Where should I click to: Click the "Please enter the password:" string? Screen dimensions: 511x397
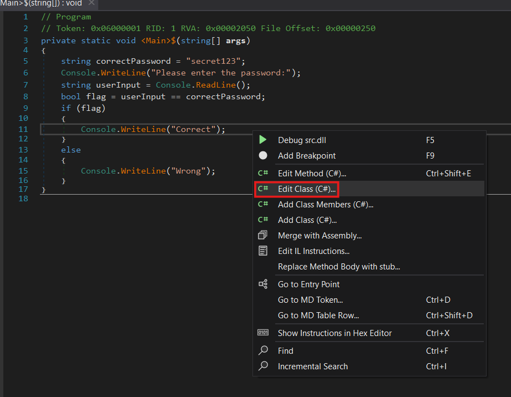[x=221, y=73]
